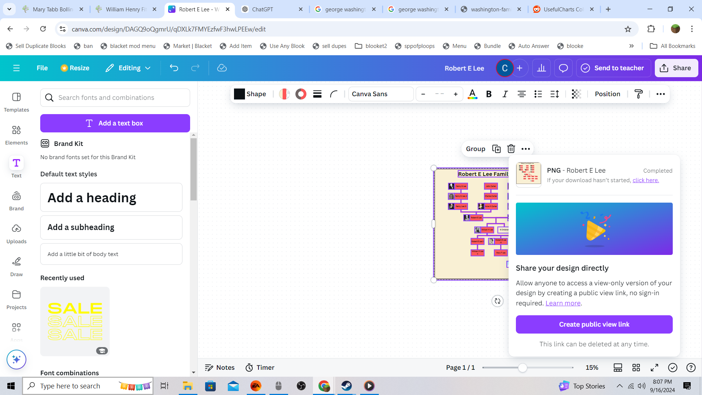
Task: Undo the last action
Action: click(x=174, y=68)
